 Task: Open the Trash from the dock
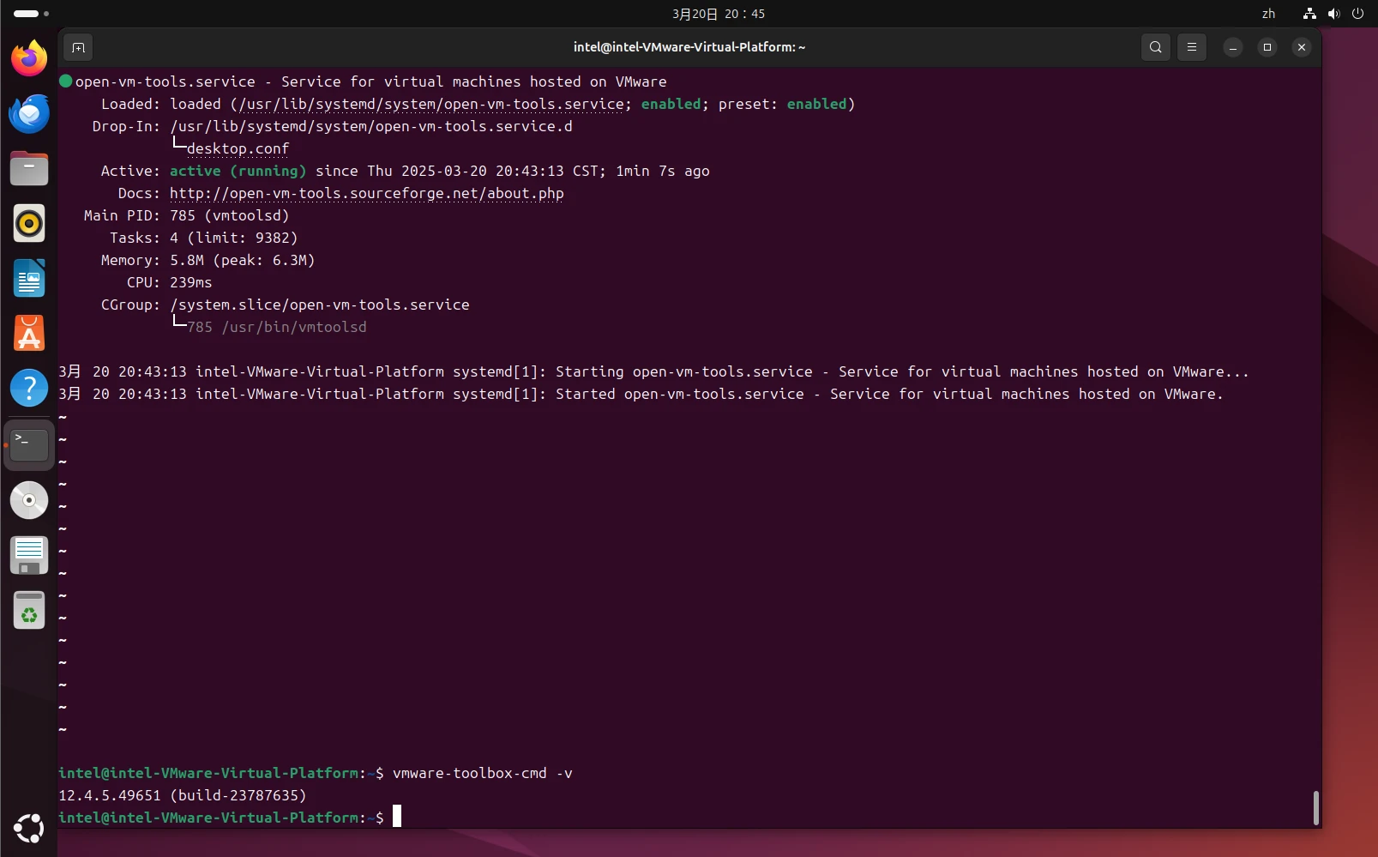29,610
